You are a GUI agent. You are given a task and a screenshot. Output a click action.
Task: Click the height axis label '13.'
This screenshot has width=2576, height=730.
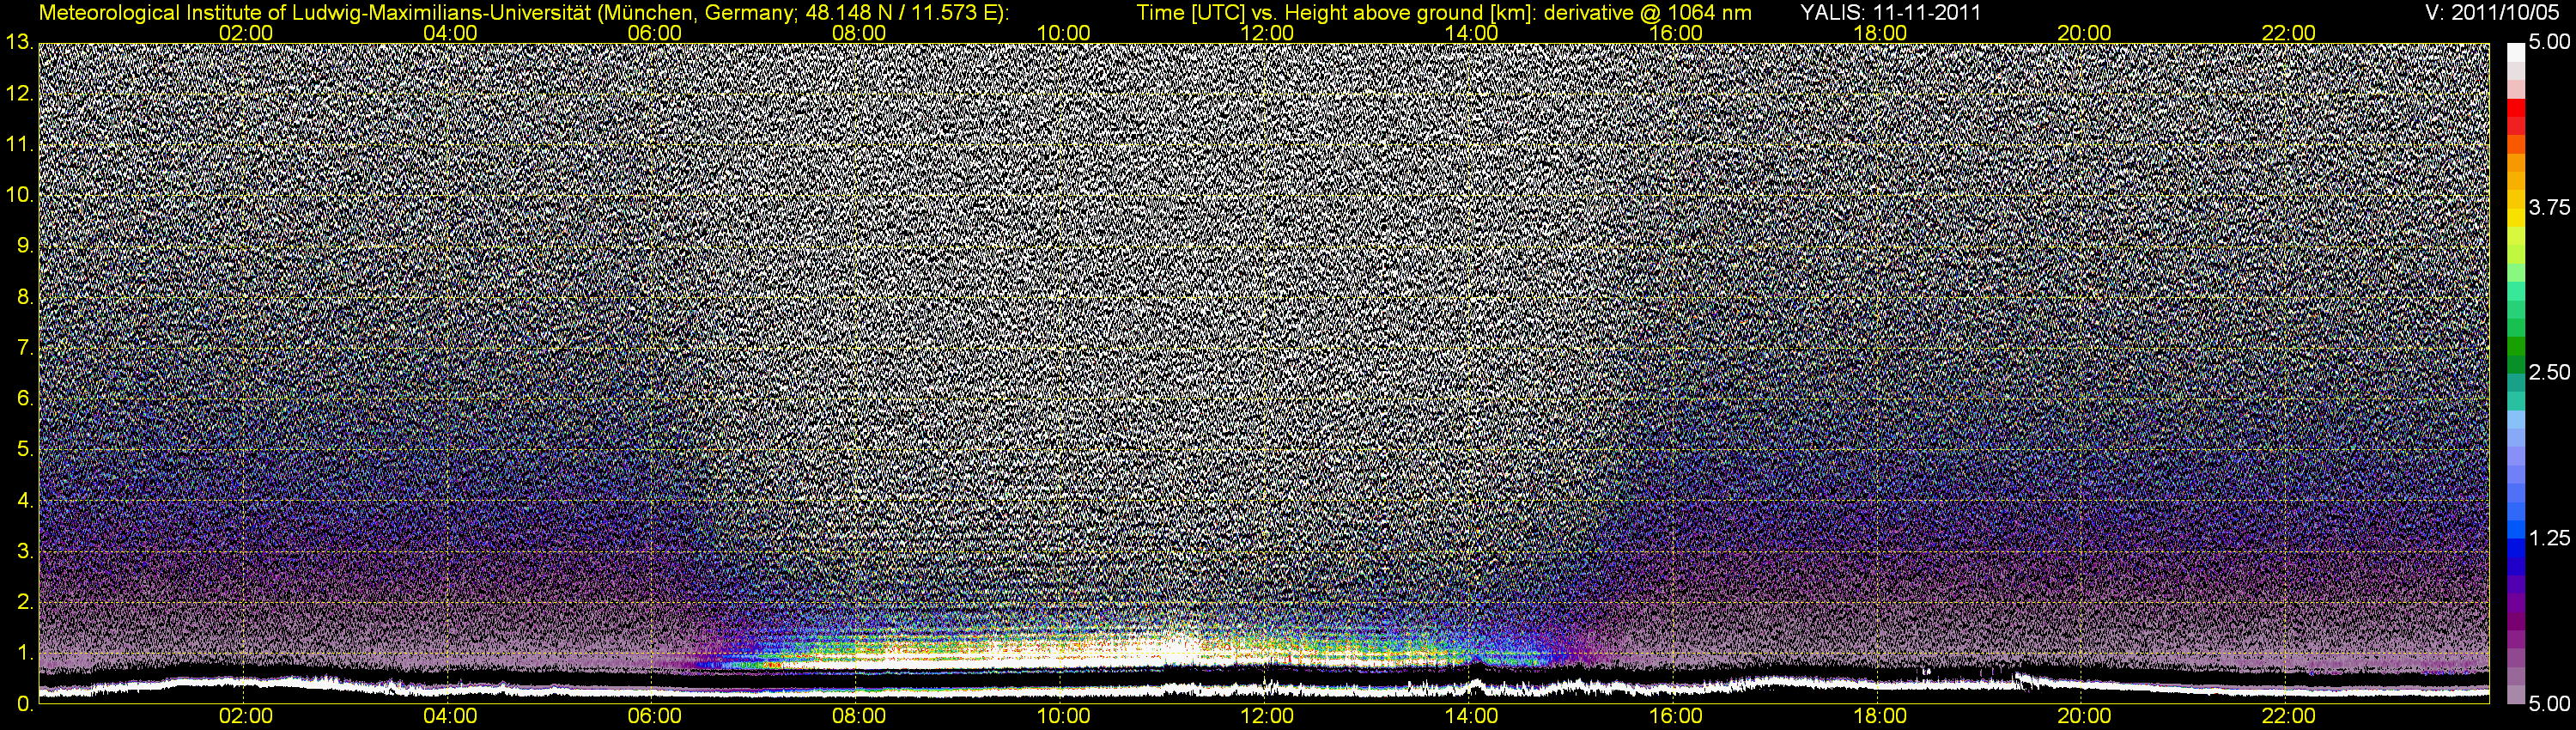18,42
